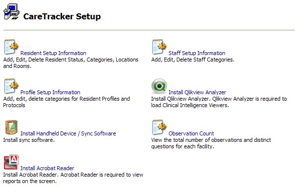Go to Profile Setup Information link
This screenshot has width=301, height=191.
pos(50,92)
